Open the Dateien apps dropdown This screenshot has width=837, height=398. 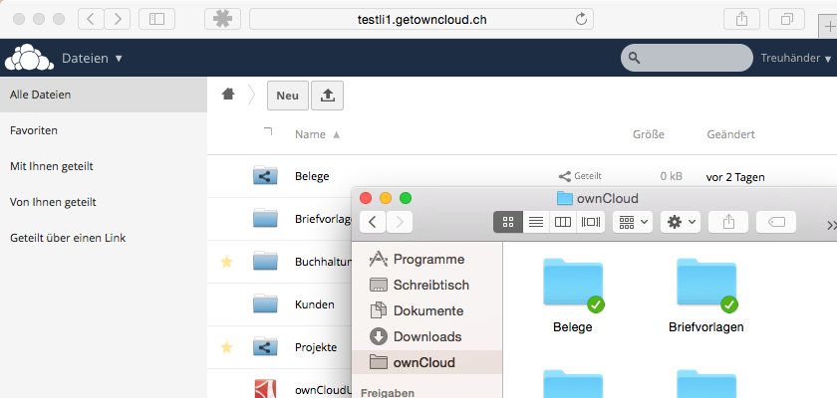point(92,58)
